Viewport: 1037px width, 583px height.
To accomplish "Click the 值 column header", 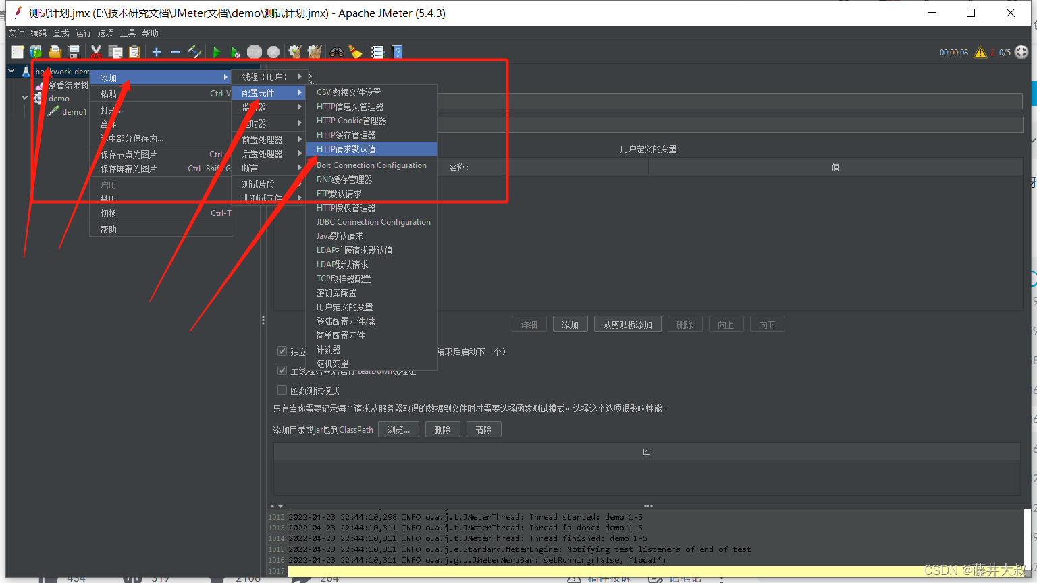I will [x=835, y=167].
